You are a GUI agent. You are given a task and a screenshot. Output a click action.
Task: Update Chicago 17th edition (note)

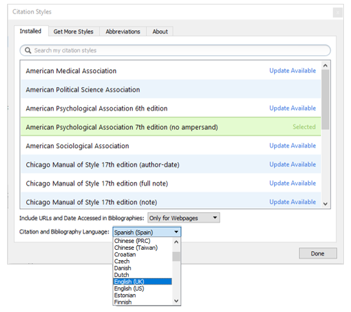[293, 202]
